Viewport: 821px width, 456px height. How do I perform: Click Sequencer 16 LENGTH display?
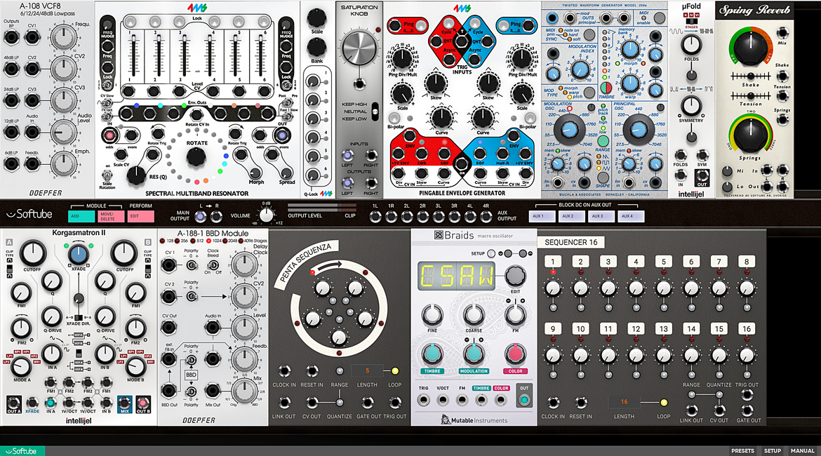(x=624, y=402)
